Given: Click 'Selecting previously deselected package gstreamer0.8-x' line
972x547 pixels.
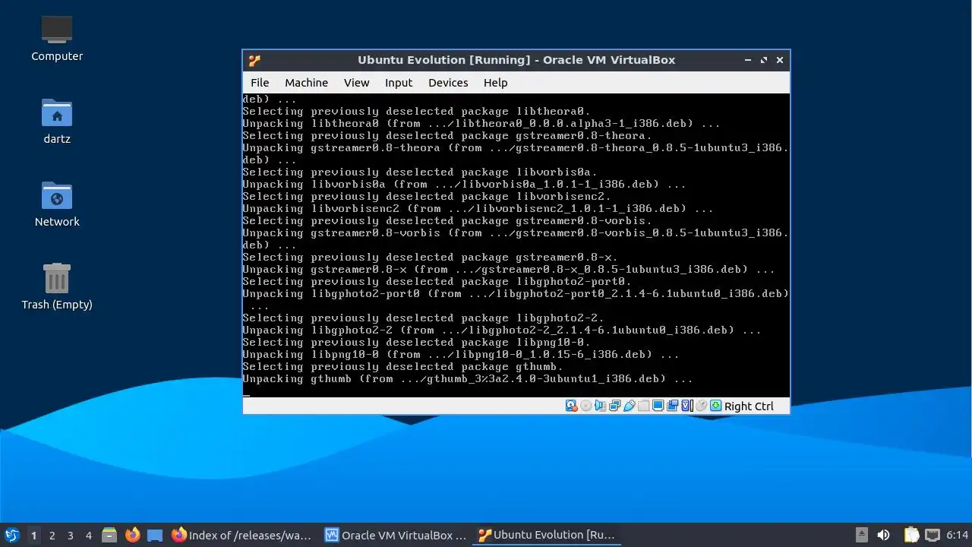Looking at the screenshot, I should click(x=430, y=257).
